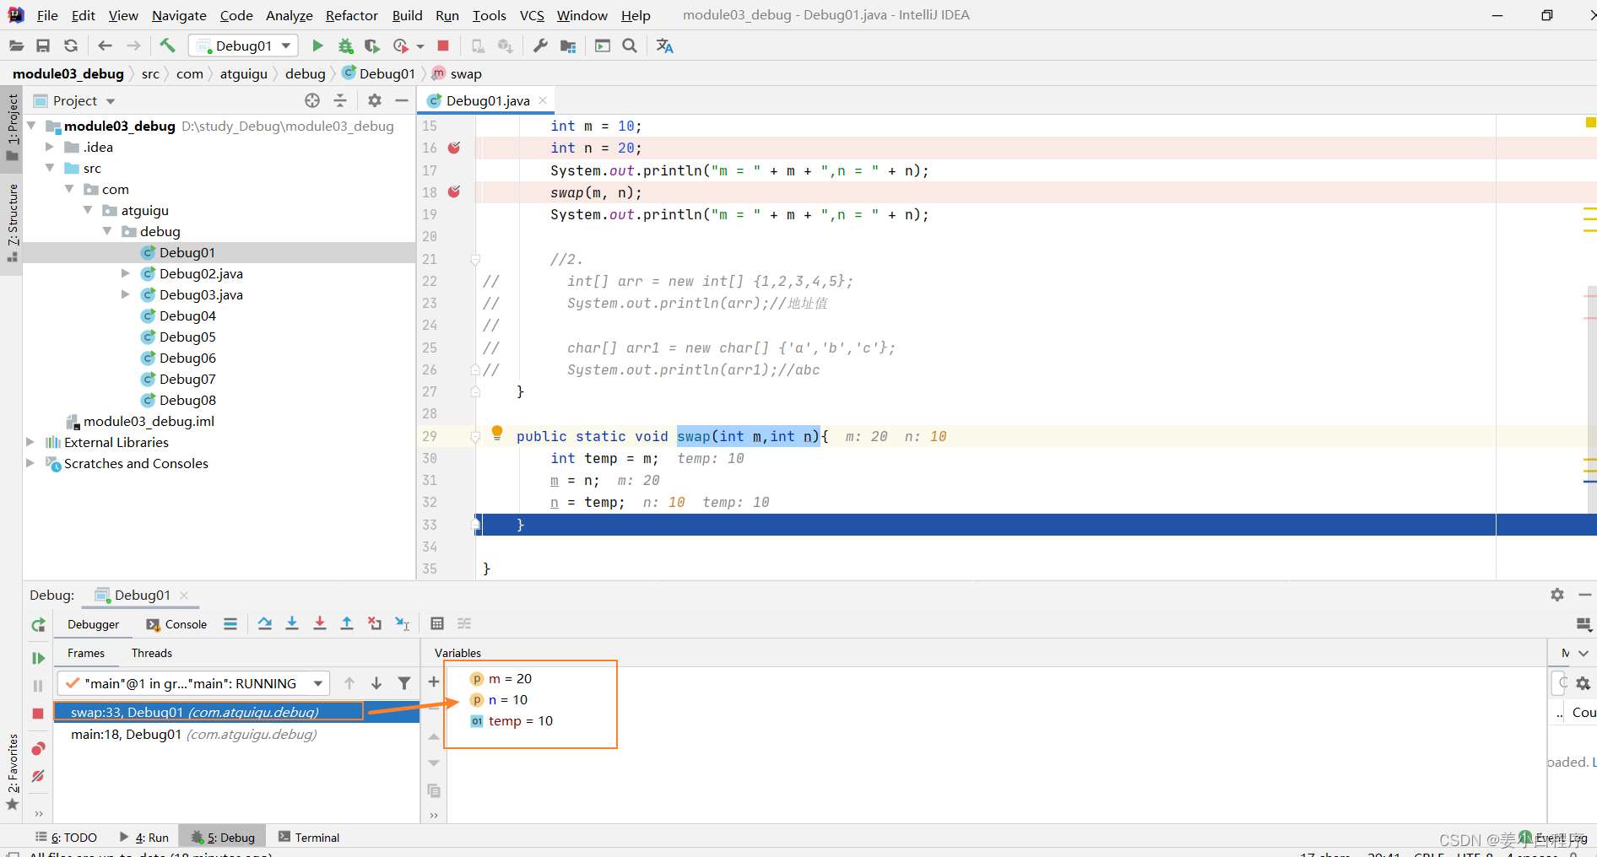The image size is (1597, 857).
Task: Open debug panel settings gear
Action: pyautogui.click(x=1557, y=595)
